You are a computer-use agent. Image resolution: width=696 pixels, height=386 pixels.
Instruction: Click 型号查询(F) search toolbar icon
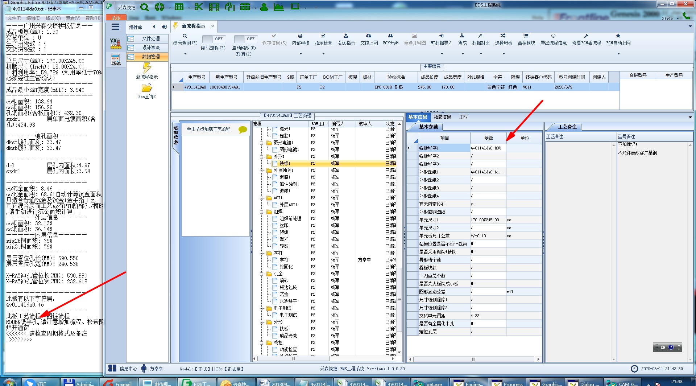pos(185,36)
